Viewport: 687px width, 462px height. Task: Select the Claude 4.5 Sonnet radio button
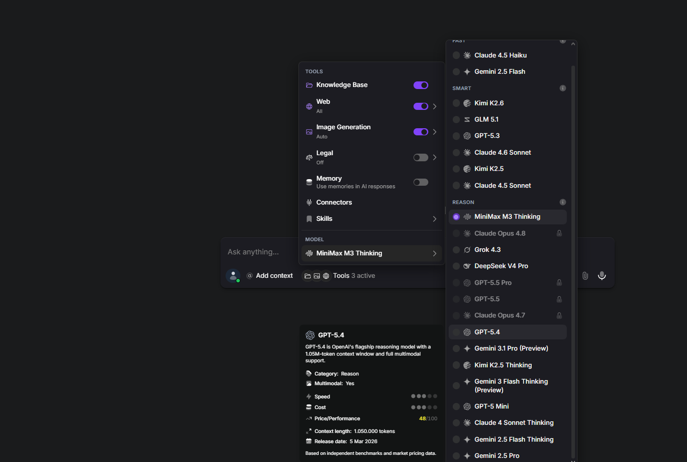(x=456, y=186)
